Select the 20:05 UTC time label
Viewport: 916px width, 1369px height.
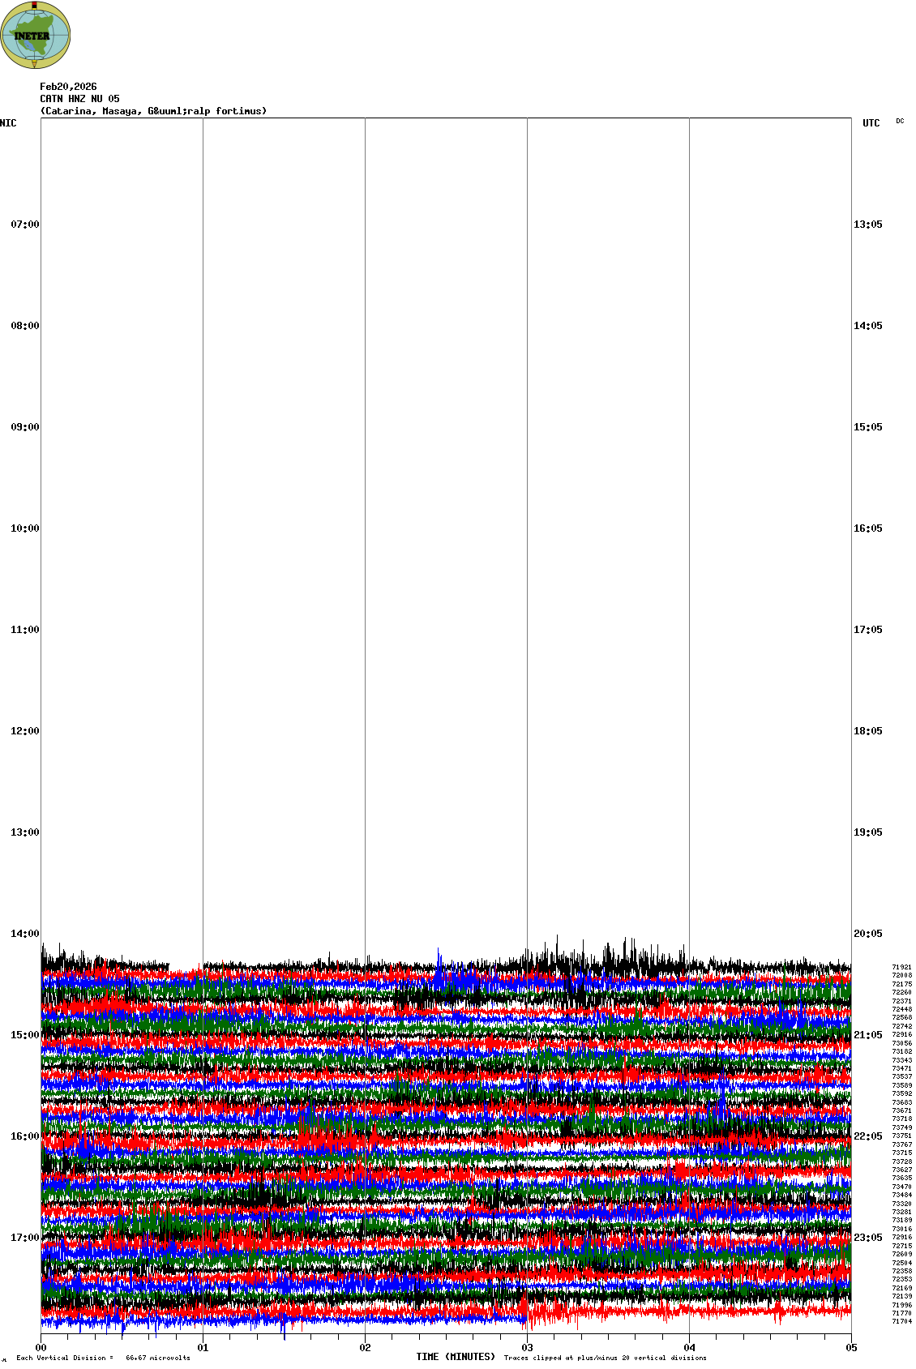867,934
